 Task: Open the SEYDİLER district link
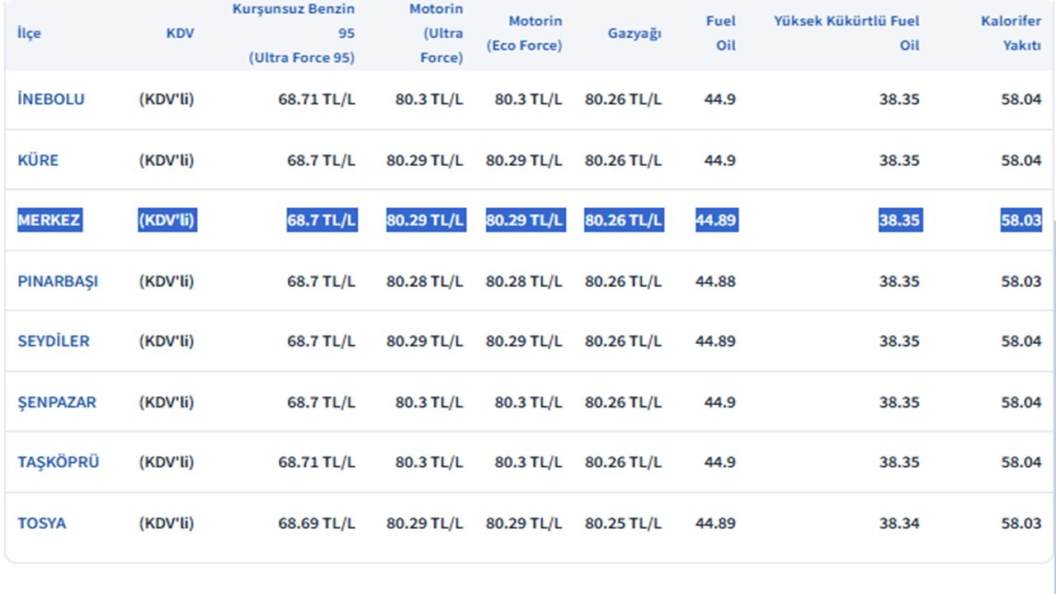click(54, 342)
